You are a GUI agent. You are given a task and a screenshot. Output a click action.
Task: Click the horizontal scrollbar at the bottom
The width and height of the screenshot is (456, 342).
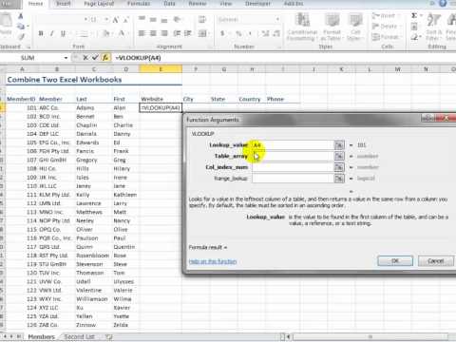[370, 336]
